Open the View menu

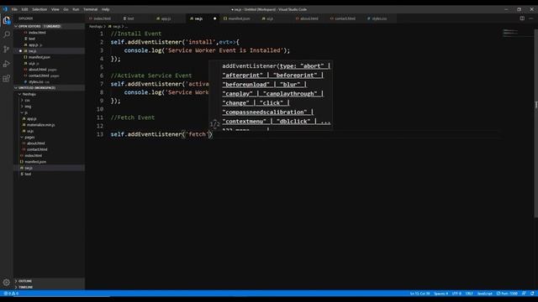tap(55, 9)
